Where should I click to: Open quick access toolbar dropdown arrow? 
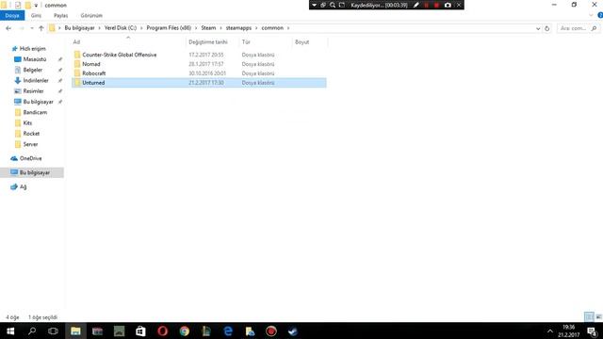coord(36,6)
